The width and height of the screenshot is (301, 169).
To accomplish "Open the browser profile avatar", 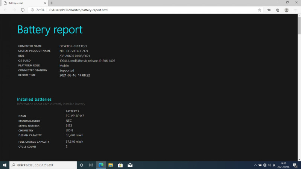I will pyautogui.click(x=286, y=10).
